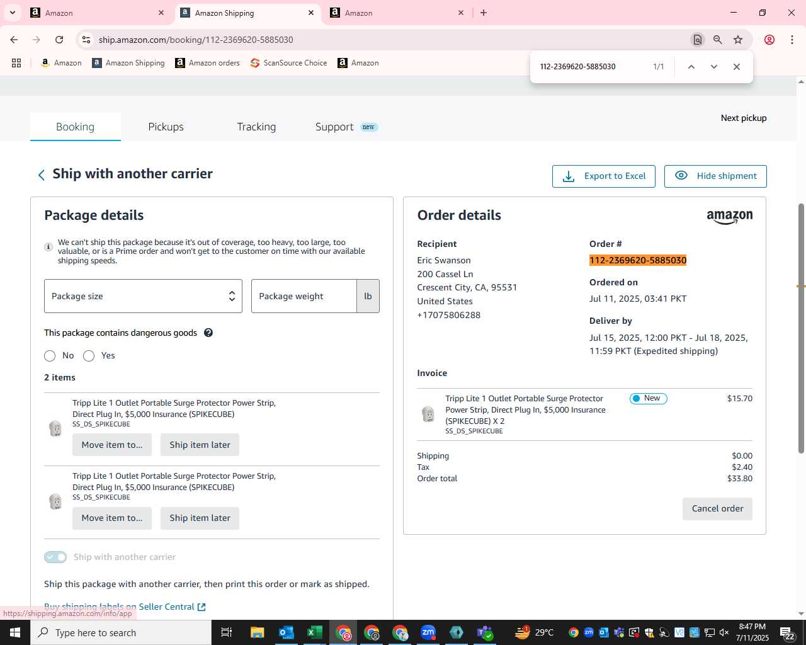Close the Amazon Shipping tab

311,13
